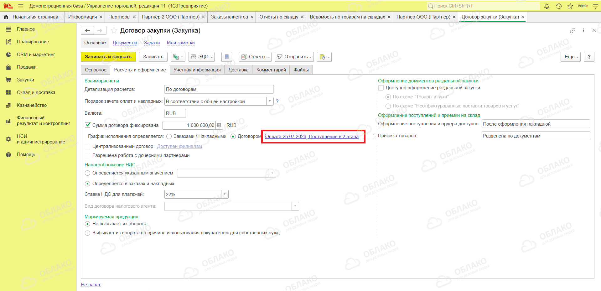
Task: Select НДС Определяется указанным значением
Action: [88, 173]
